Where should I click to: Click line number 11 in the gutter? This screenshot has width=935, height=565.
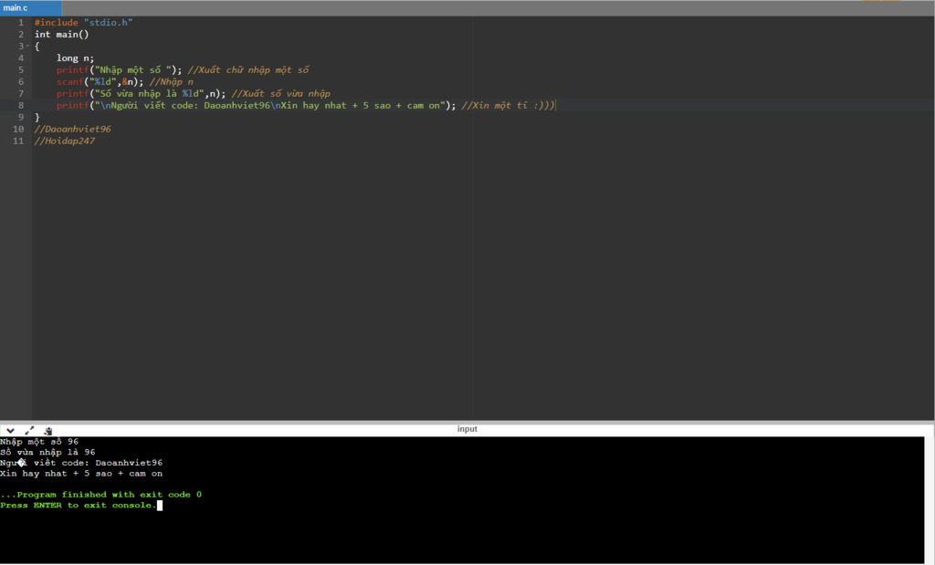(18, 141)
